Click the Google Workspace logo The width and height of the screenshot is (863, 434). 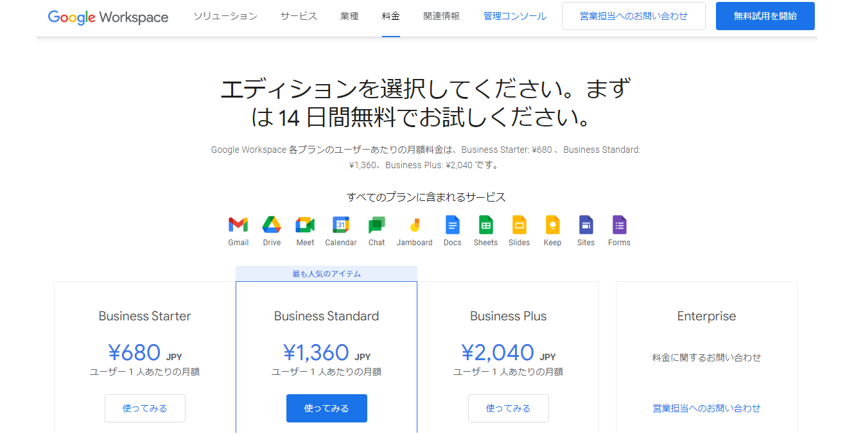pos(108,17)
